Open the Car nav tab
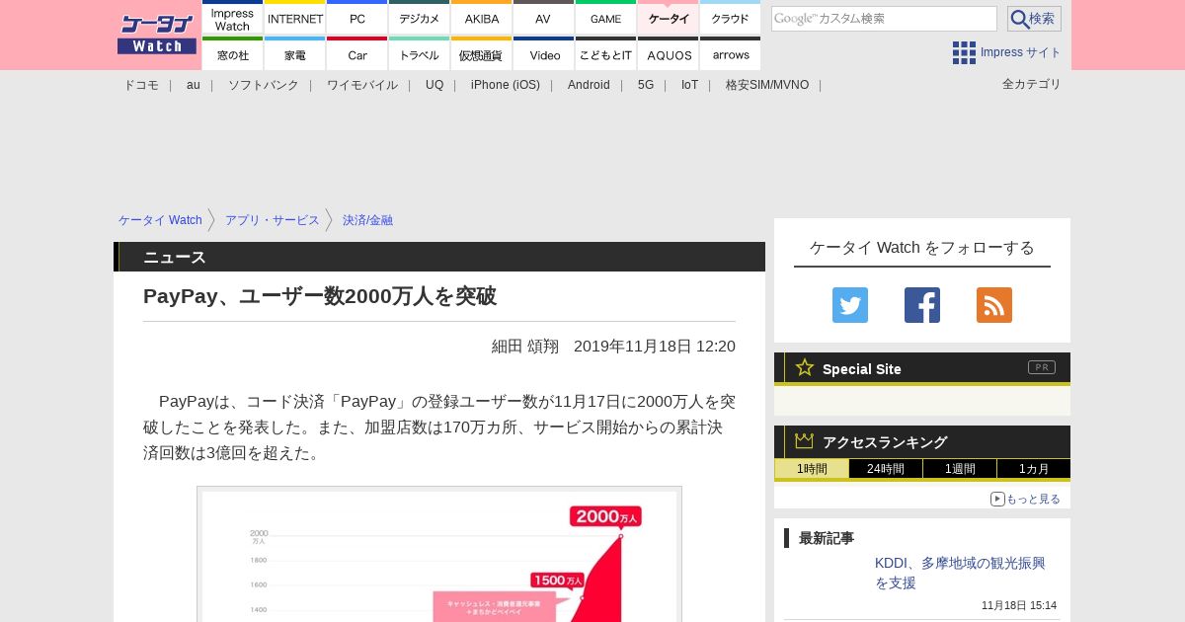1185x622 pixels. (x=357, y=54)
